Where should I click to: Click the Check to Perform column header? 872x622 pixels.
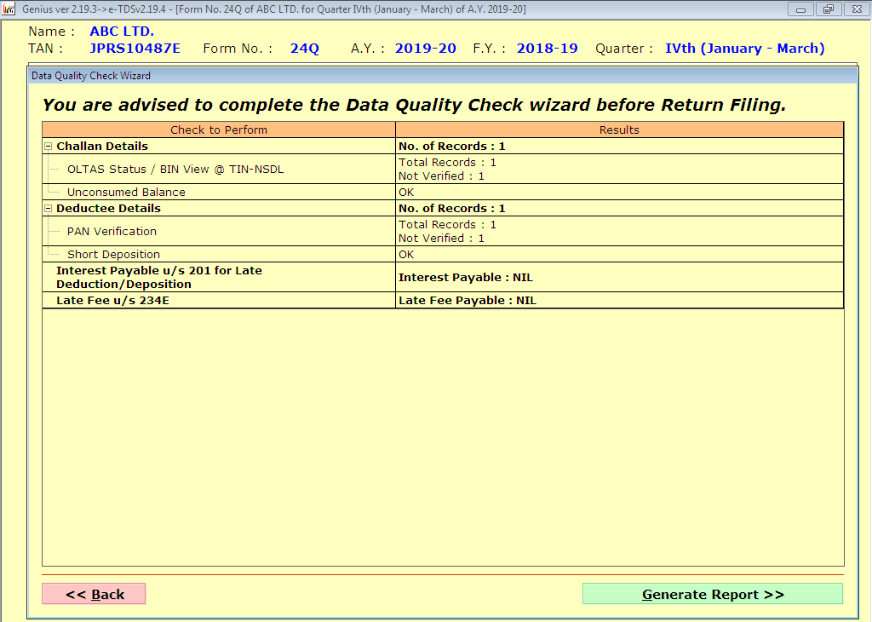point(219,130)
